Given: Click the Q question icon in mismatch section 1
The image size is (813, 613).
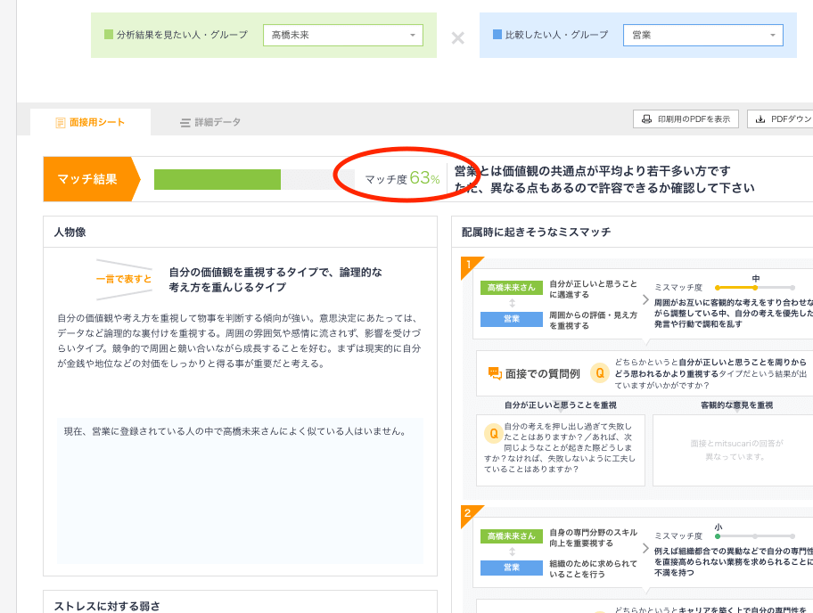Looking at the screenshot, I should pyautogui.click(x=600, y=372).
